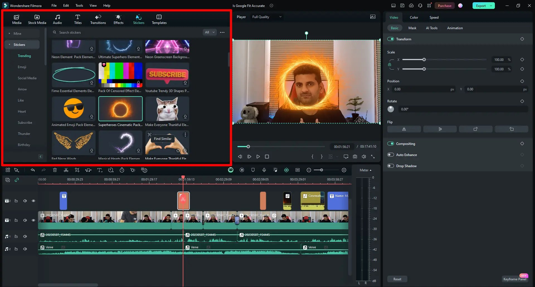Select the Split scissors tool on the toolbar
Screen dimensions: 535x287
[x=66, y=170]
